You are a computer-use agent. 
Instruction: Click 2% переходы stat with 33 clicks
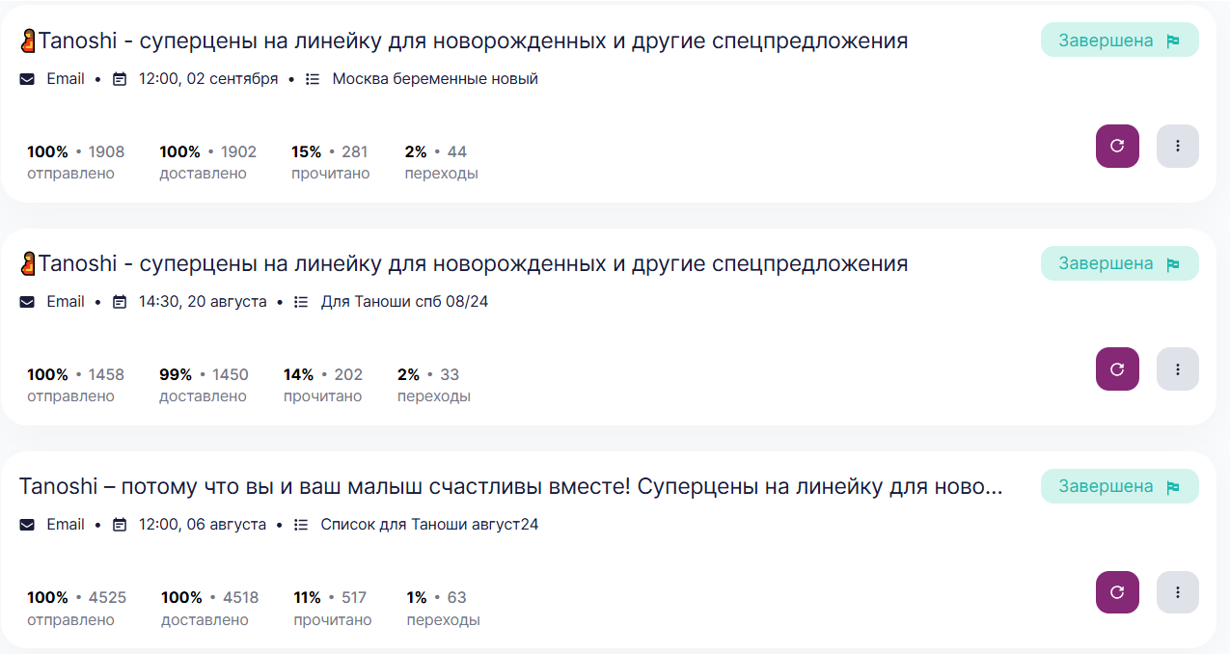(433, 385)
